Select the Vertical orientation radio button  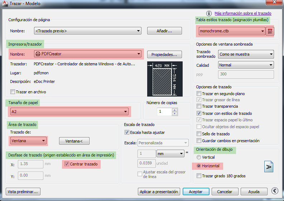pos(199,157)
